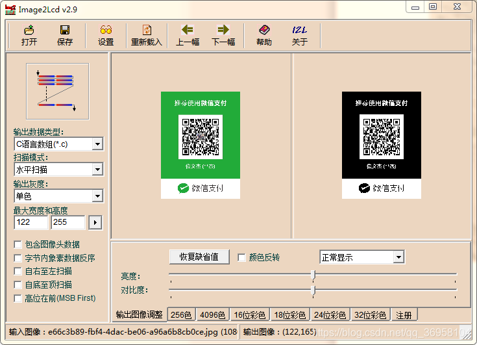Open the 正常显示 display mode dropdown

(398, 257)
